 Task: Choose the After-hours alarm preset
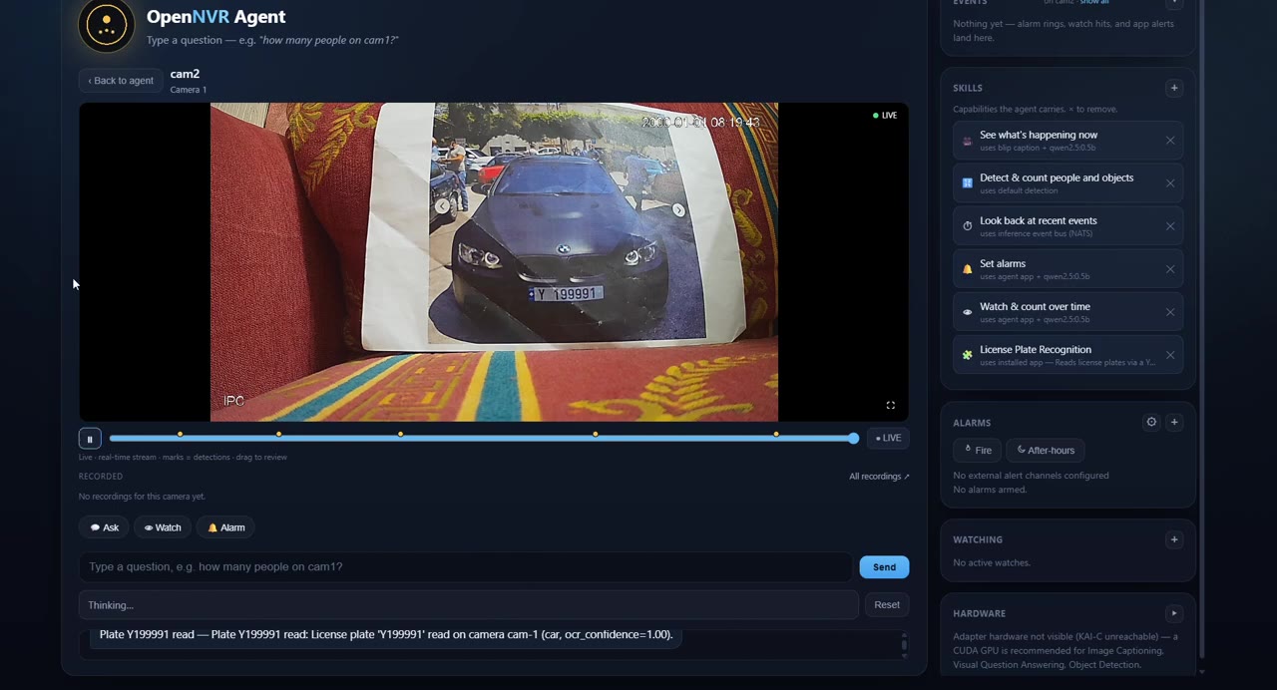[x=1046, y=451]
